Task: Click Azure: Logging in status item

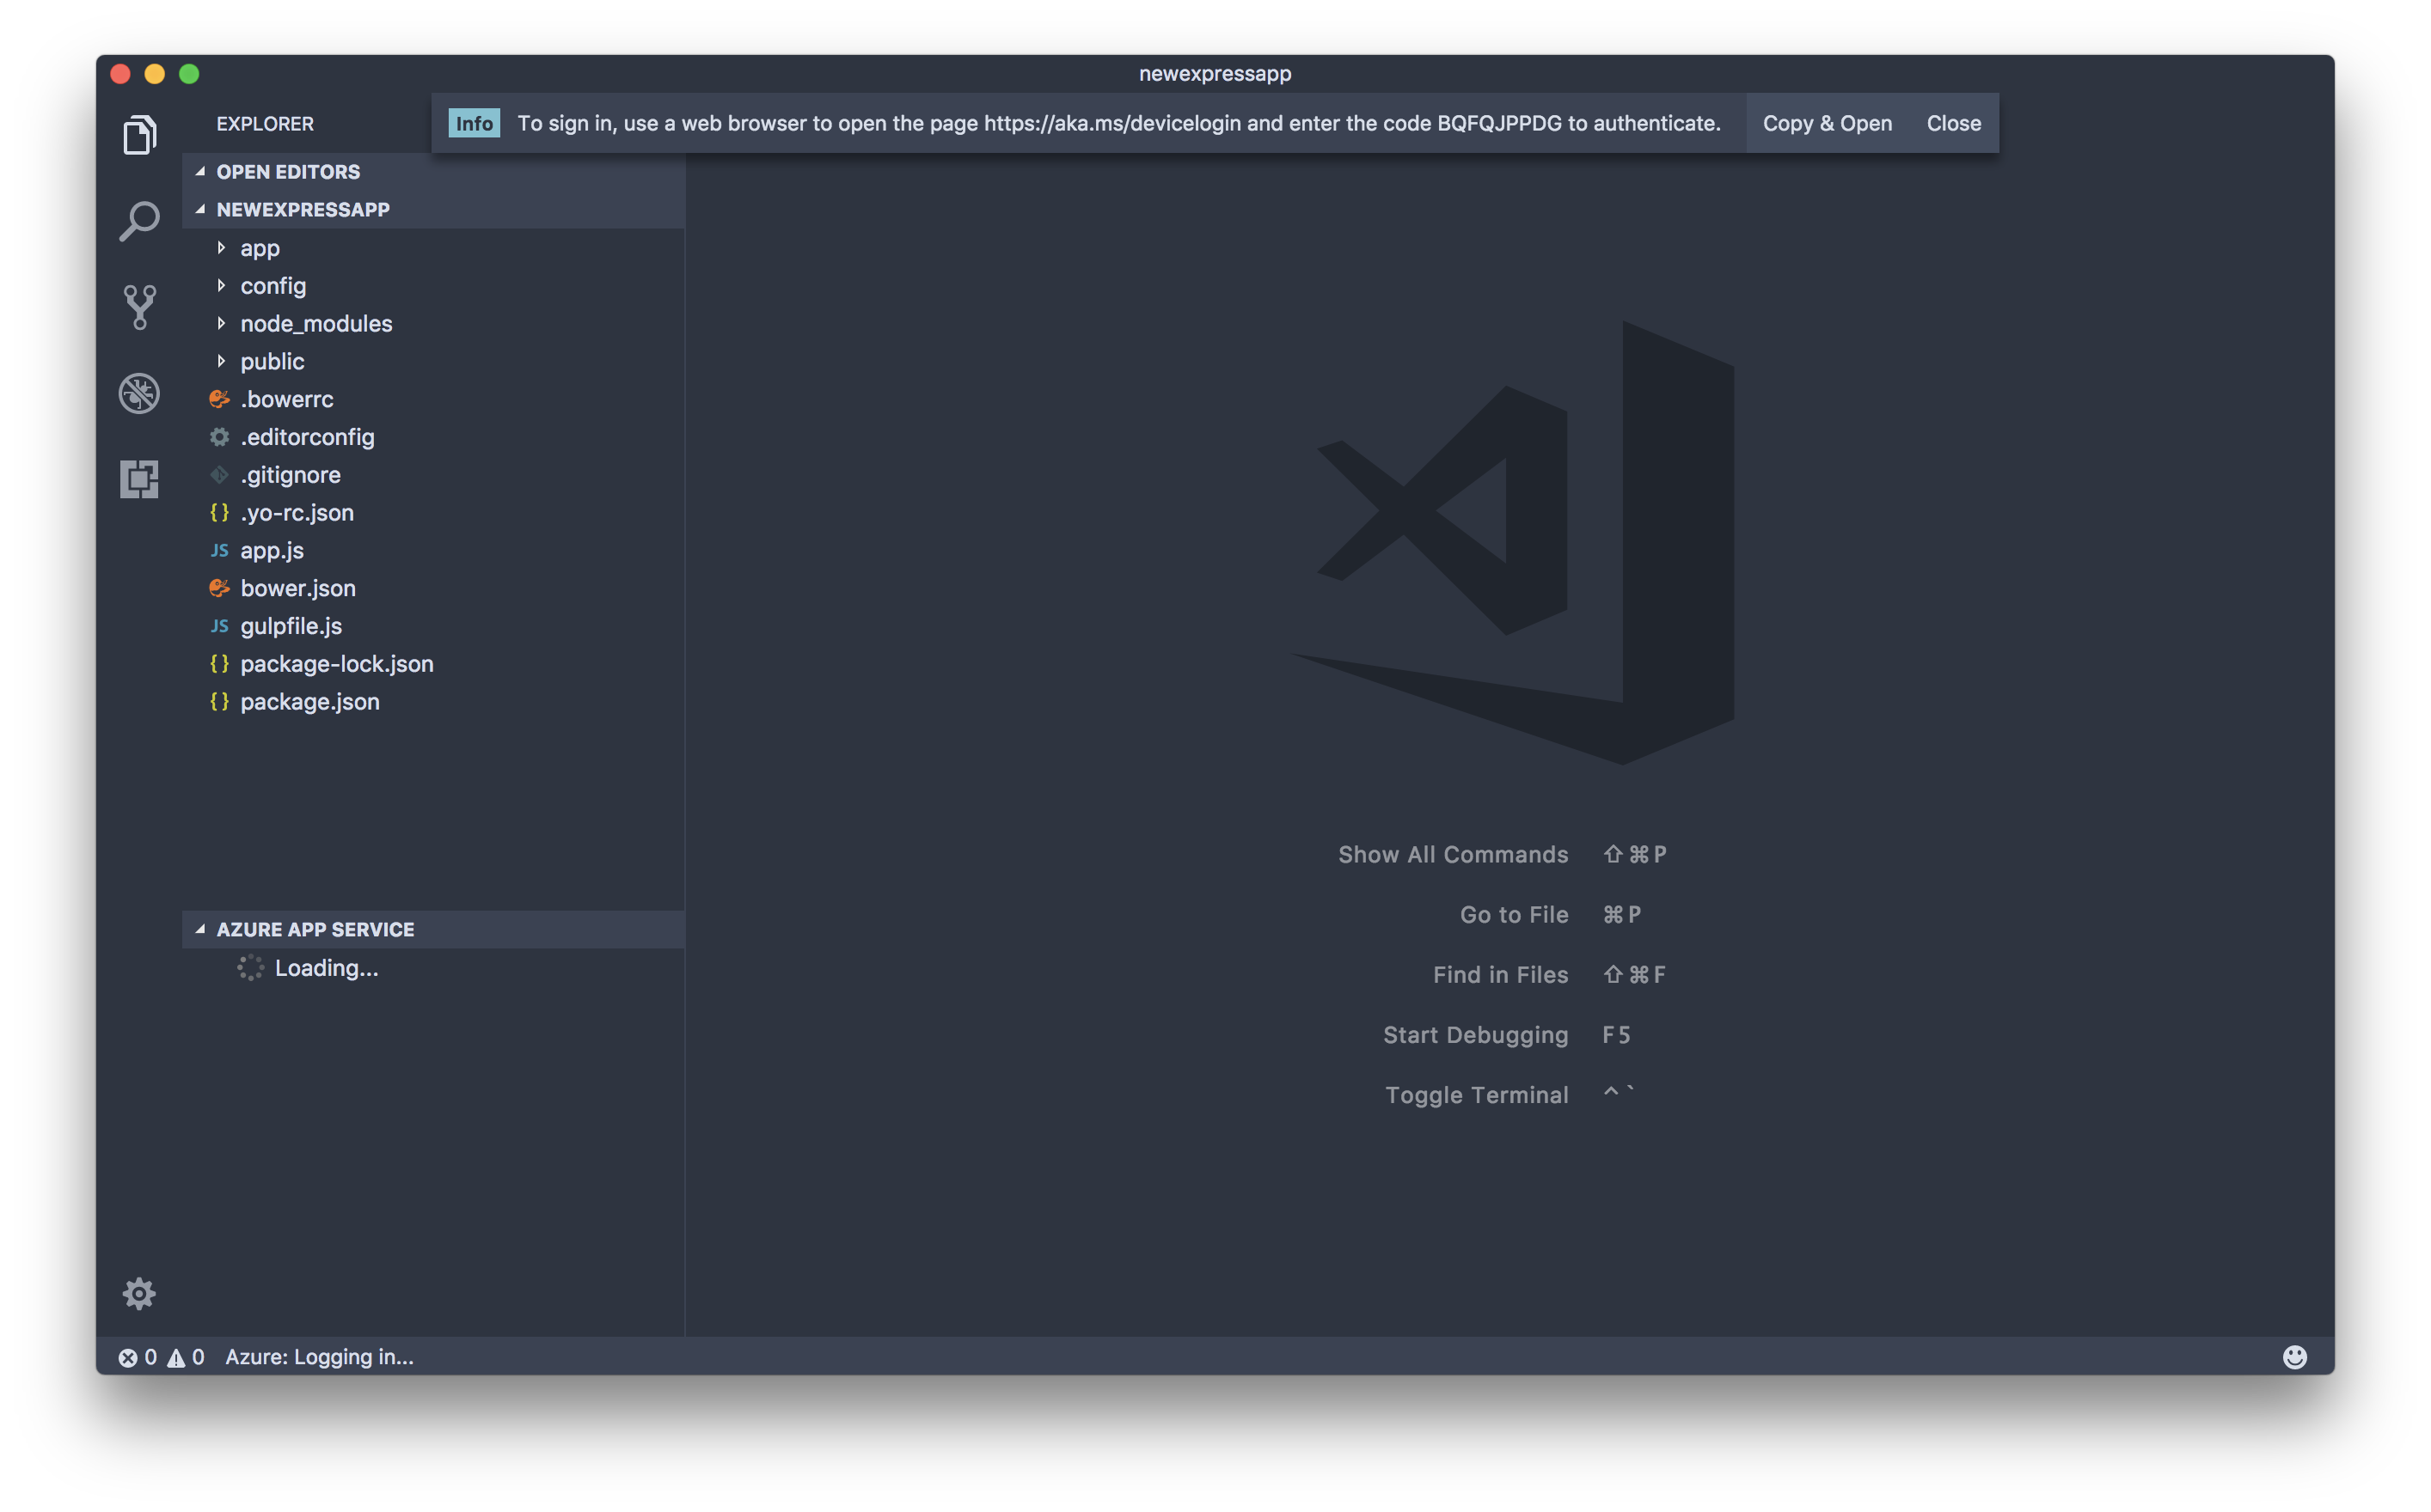Action: click(x=319, y=1357)
